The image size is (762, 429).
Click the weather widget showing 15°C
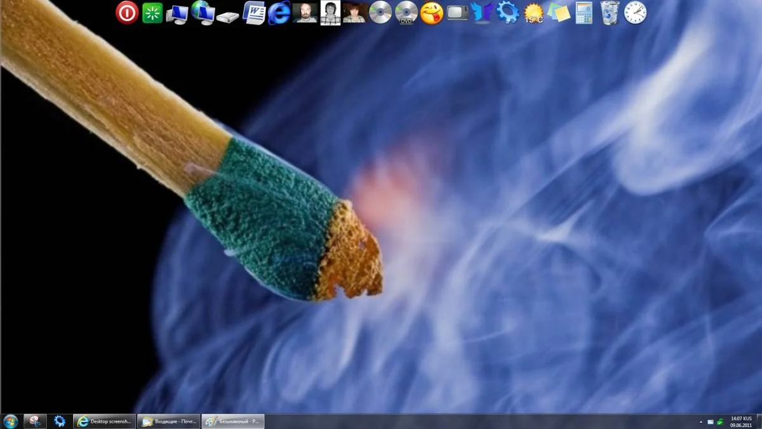[533, 13]
